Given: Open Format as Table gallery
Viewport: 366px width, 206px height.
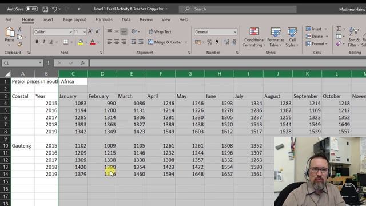Looking at the screenshot, I should click(276, 37).
